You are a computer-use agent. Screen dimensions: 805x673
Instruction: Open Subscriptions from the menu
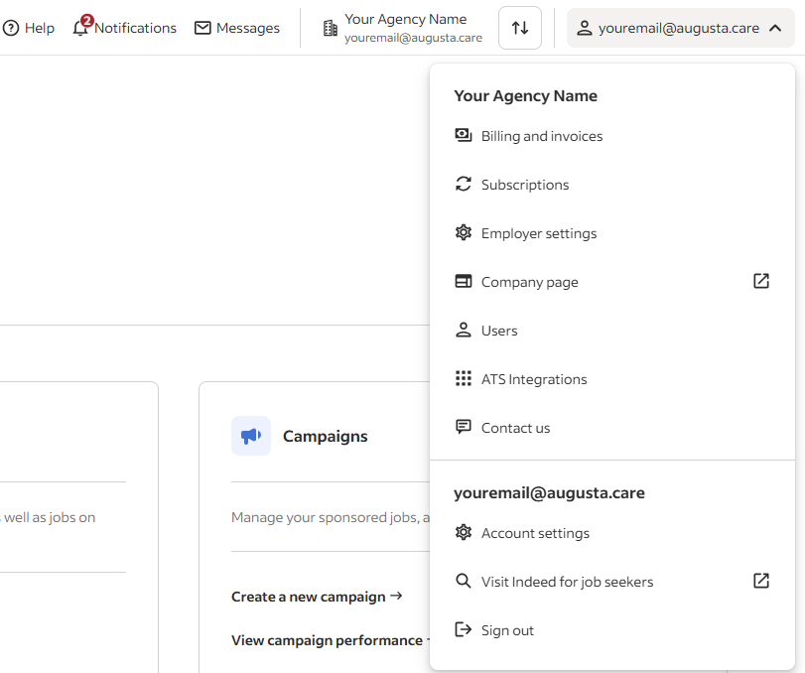(525, 185)
